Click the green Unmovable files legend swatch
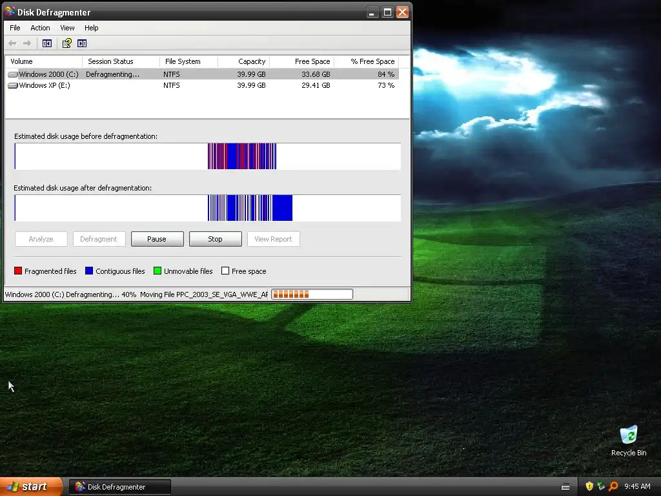 [158, 271]
